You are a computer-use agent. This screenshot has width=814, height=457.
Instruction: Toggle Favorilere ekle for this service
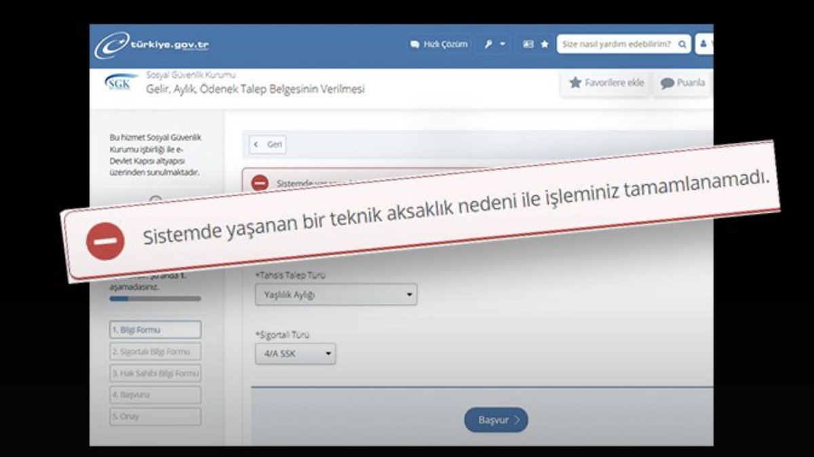pos(604,83)
